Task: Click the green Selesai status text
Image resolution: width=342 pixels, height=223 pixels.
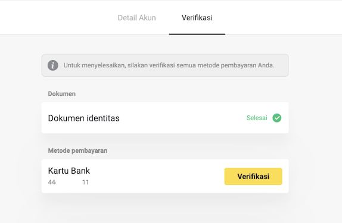Action: (257, 118)
